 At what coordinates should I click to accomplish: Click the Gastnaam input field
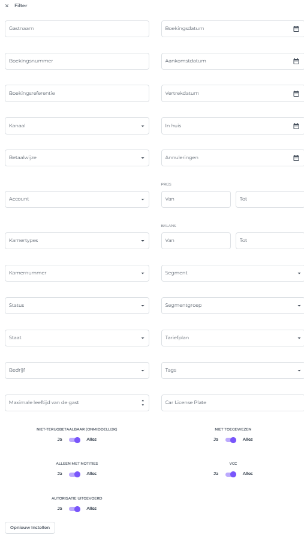[x=77, y=29]
